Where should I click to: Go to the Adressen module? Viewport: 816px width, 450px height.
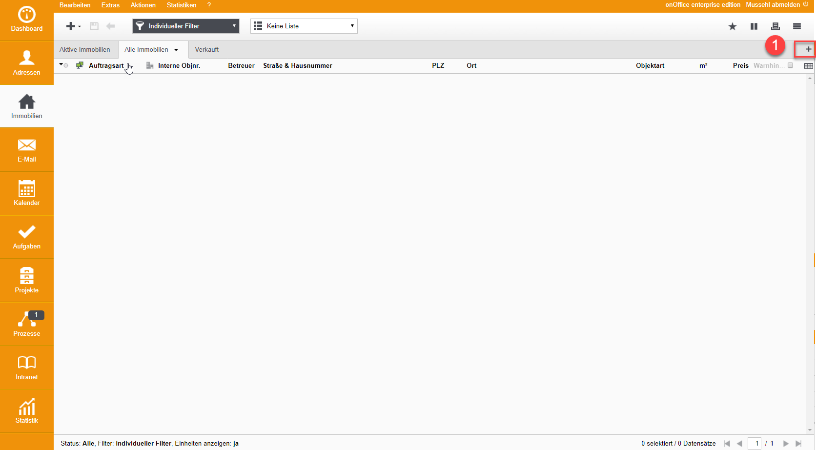[x=26, y=63]
